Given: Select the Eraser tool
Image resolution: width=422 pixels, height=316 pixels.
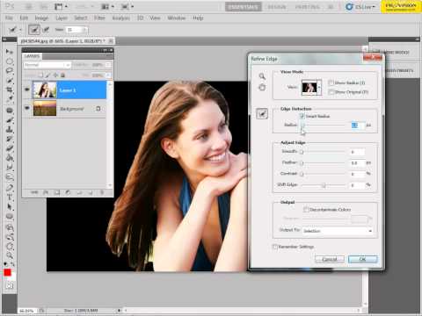Looking at the screenshot, I should tap(10, 148).
